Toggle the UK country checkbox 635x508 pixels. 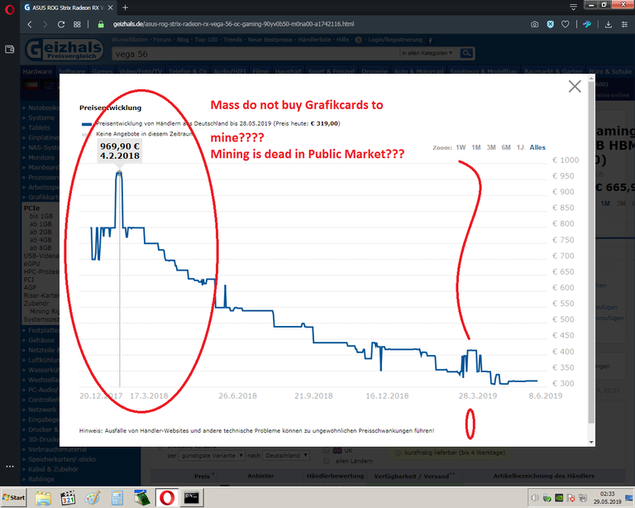[327, 450]
